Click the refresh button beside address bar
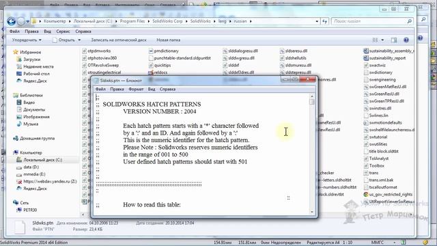 (x=325, y=21)
